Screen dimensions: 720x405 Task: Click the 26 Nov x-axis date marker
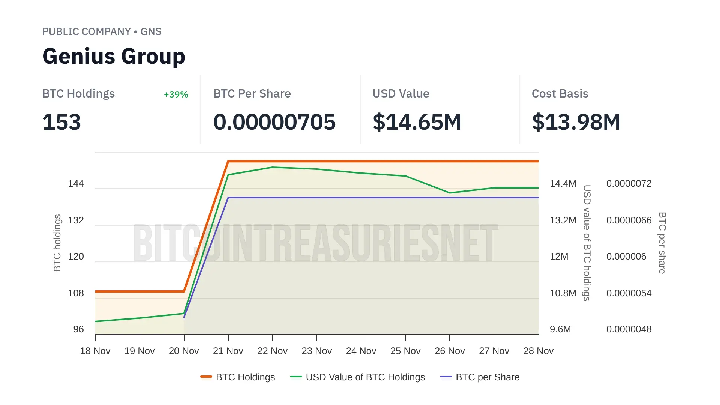click(450, 351)
